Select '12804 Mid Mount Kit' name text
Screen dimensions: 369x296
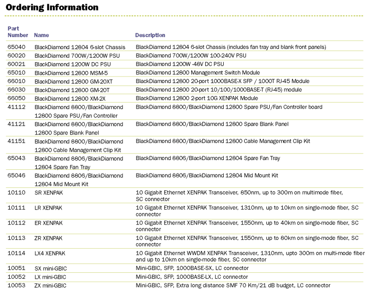[61, 184]
